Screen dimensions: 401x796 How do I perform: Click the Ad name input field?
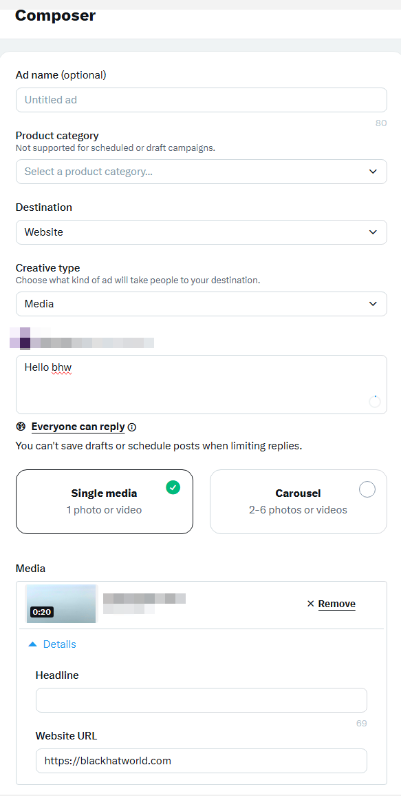pyautogui.click(x=202, y=100)
